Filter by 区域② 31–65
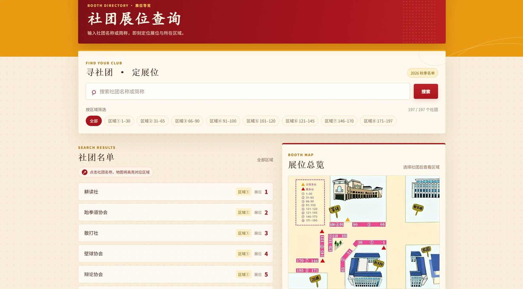The height and width of the screenshot is (289, 523). point(153,121)
